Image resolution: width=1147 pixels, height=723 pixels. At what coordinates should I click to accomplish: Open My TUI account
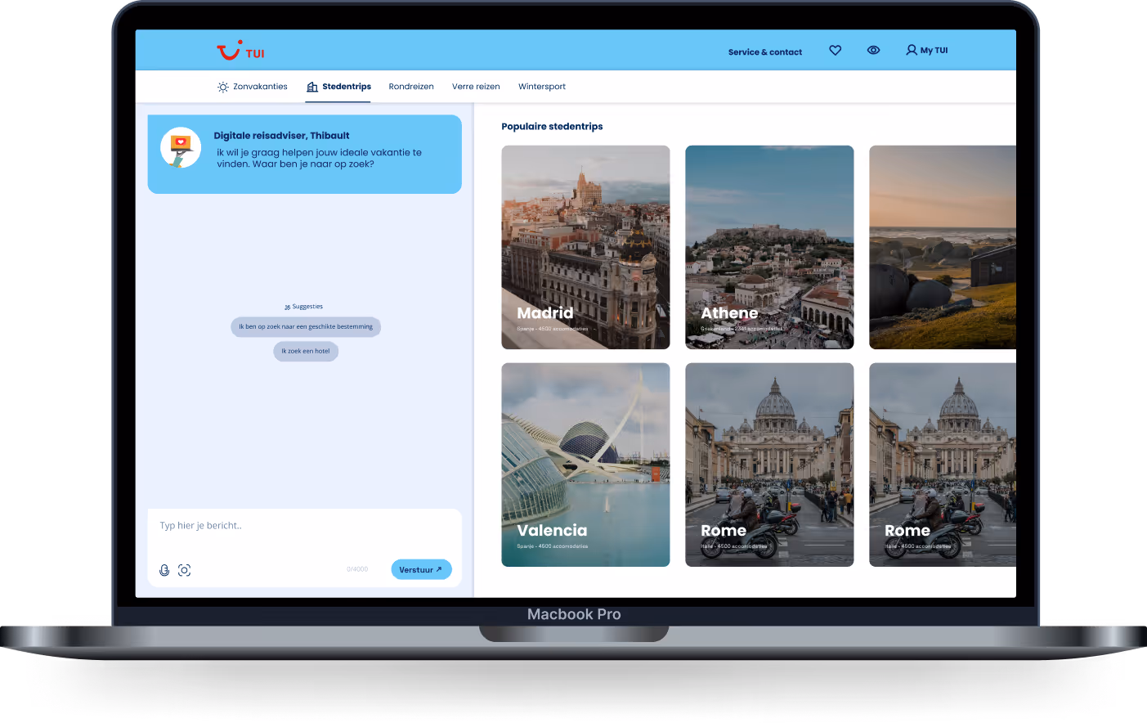pos(927,50)
